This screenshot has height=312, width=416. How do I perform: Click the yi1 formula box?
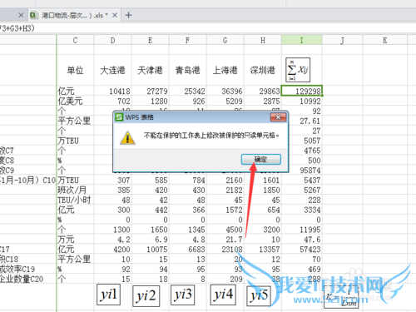click(x=108, y=295)
